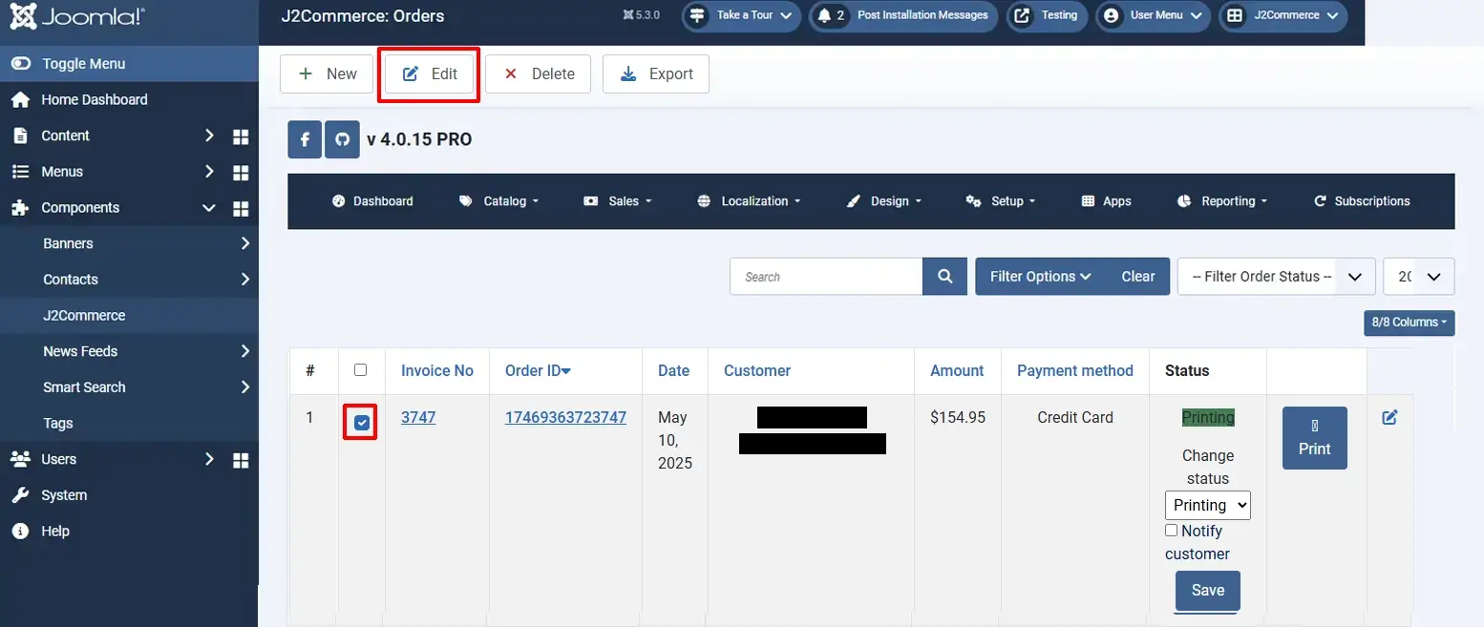1484x627 pixels.
Task: Open the Facebook icon button
Action: coord(305,139)
